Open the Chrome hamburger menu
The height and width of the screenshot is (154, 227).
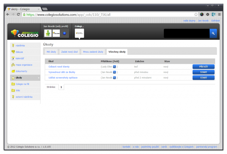coord(219,15)
